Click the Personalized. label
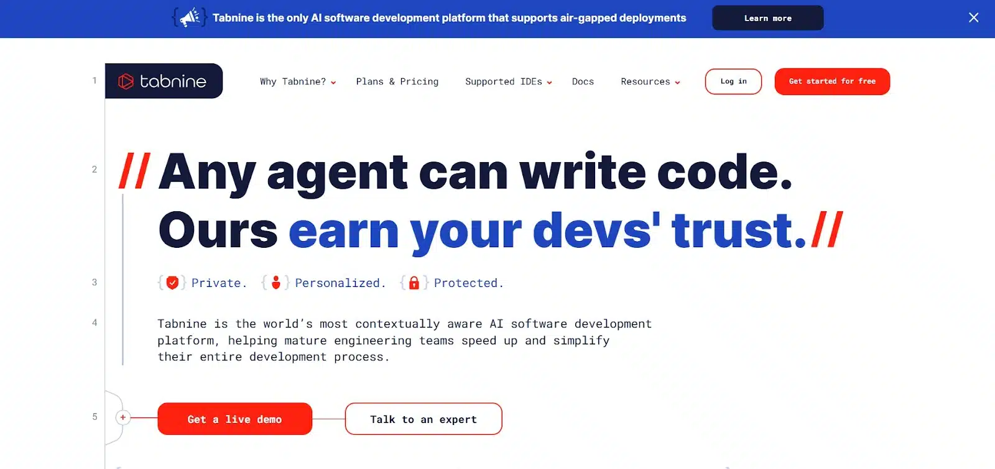 340,283
